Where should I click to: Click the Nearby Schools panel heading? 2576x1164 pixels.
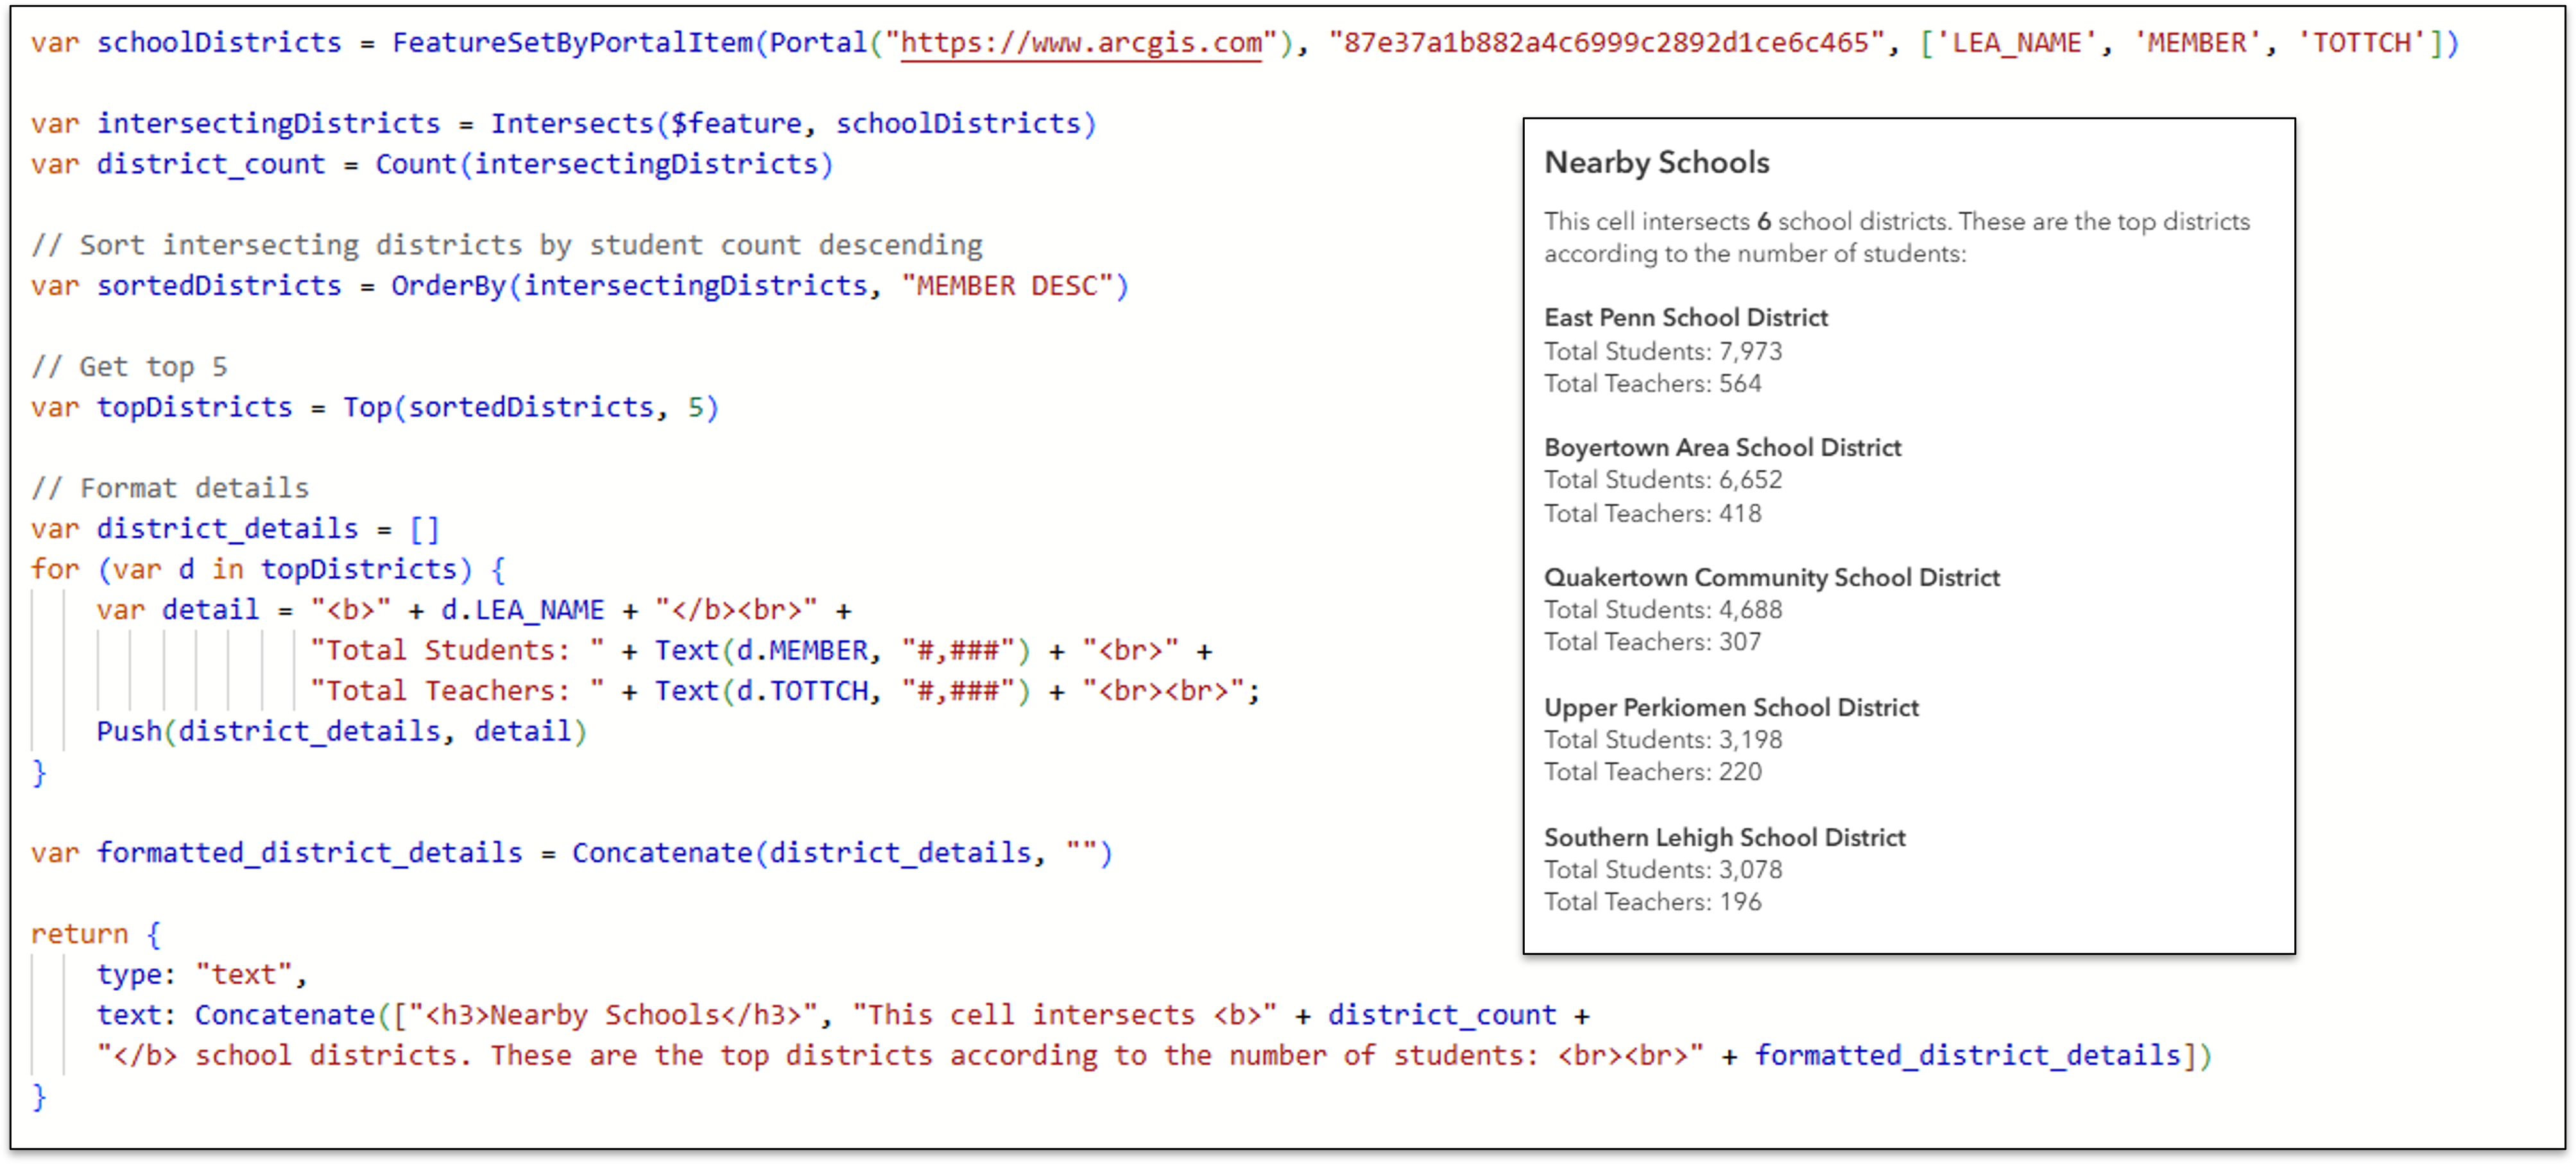pos(1656,161)
